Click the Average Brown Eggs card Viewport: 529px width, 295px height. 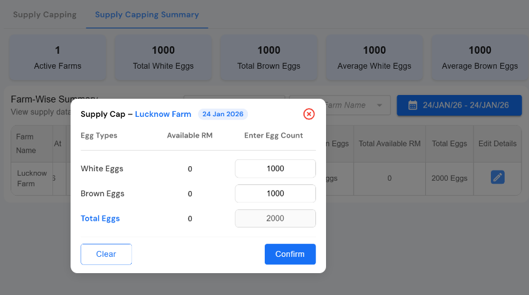480,57
